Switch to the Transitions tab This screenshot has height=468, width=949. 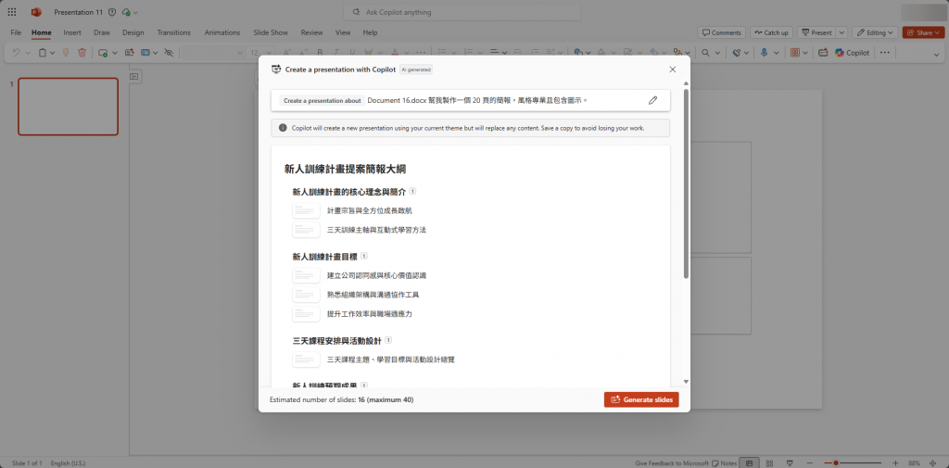click(173, 32)
